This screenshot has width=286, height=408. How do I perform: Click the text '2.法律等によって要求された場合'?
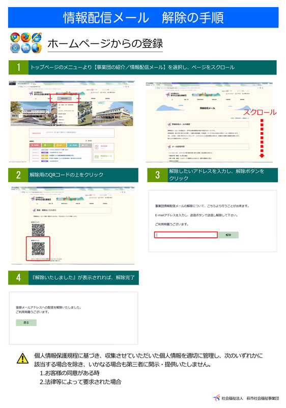click(80, 382)
